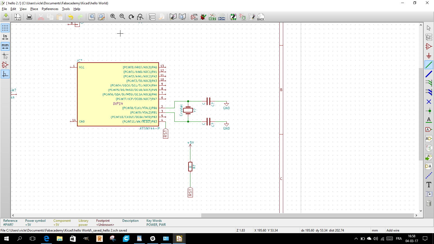Select the Delete item trash tool
This screenshot has width=434, height=244.
(429, 203)
